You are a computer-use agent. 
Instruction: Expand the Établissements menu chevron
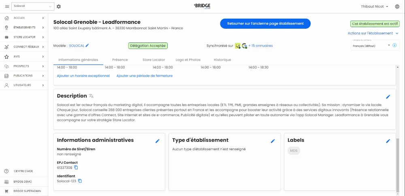43,28
